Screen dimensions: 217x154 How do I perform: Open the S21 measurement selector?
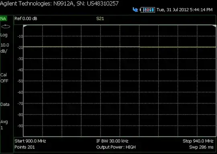tap(100, 18)
